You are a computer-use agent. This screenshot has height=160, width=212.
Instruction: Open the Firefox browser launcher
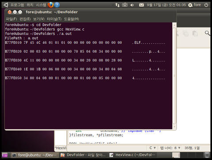pyautogui.click(x=51, y=5)
